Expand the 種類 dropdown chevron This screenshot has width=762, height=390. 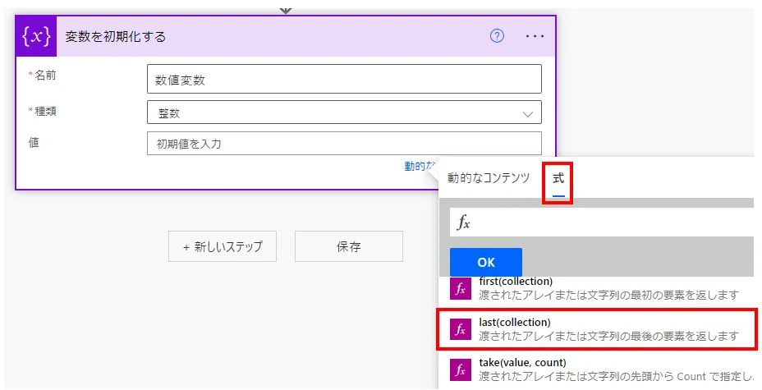coord(527,115)
